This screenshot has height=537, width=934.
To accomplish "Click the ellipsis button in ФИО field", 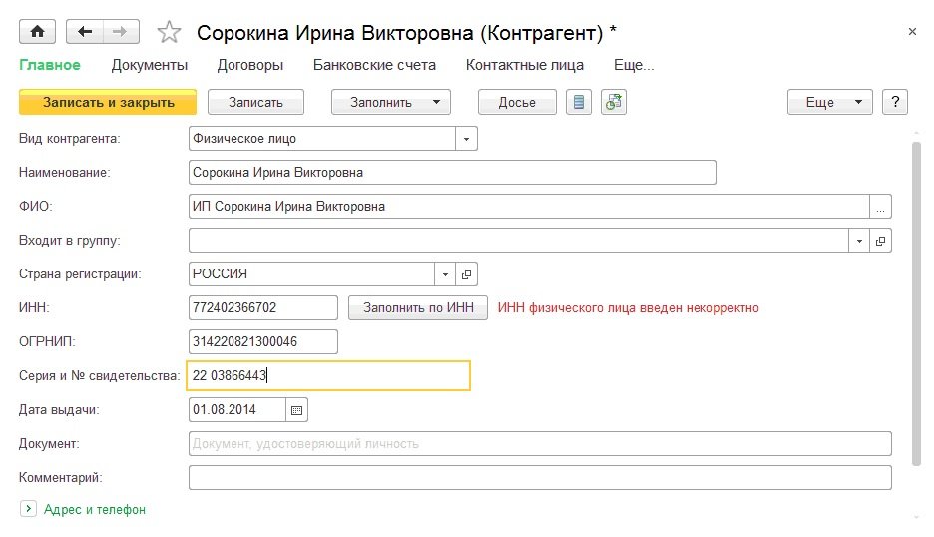I will pyautogui.click(x=880, y=207).
